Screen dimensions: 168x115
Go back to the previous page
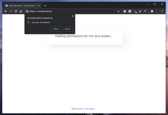(6, 11)
